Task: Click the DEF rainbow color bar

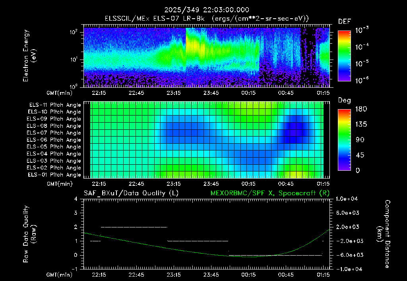Action: [345, 56]
